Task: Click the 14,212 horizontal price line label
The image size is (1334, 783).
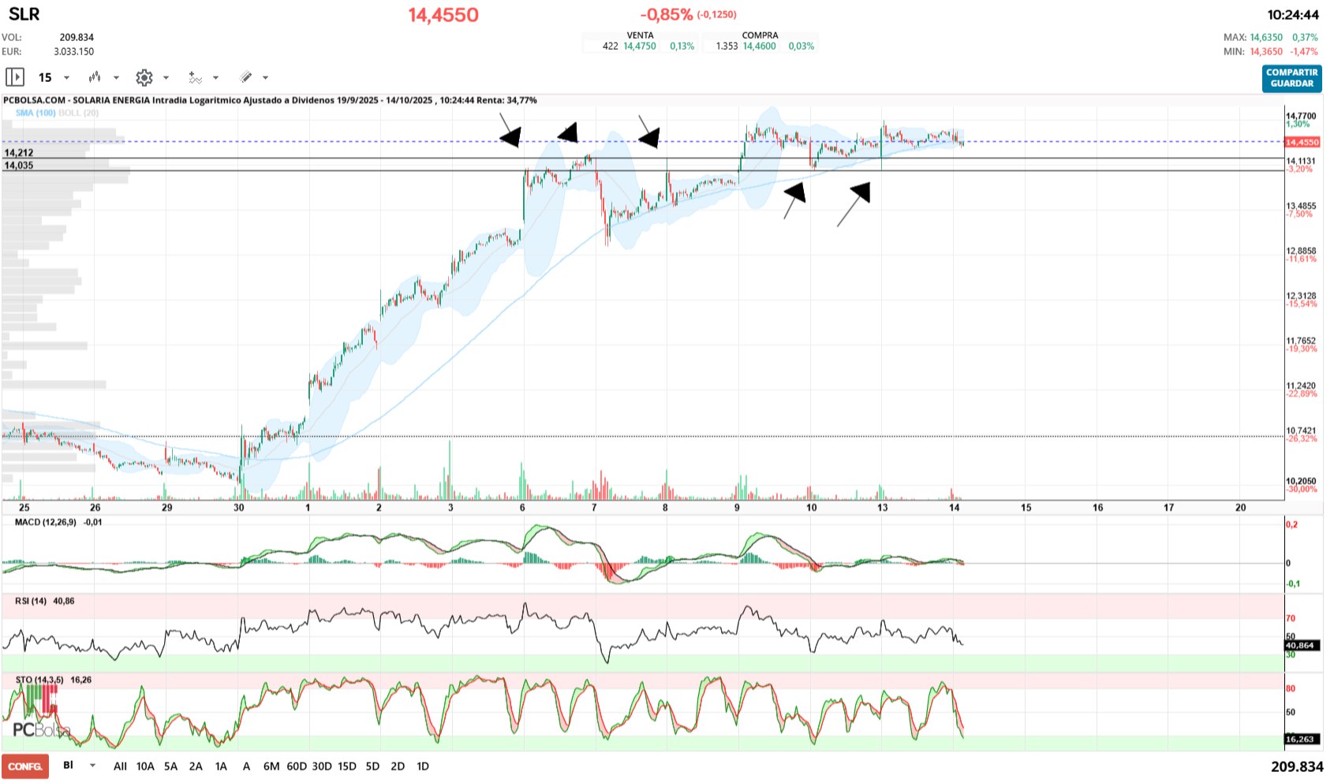Action: pos(19,153)
